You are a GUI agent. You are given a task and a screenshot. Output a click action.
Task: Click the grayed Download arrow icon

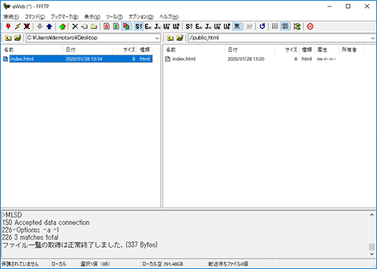pyautogui.click(x=40, y=26)
